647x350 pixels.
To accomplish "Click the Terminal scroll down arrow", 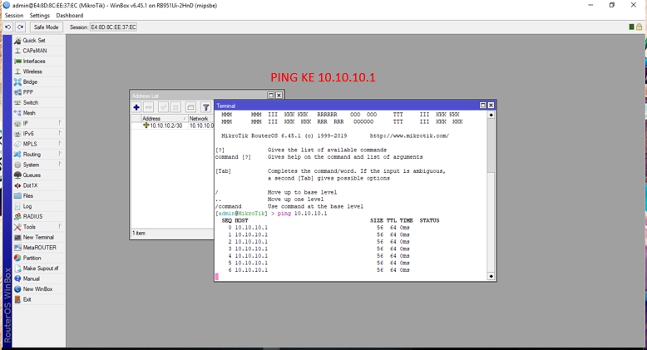I will [491, 276].
